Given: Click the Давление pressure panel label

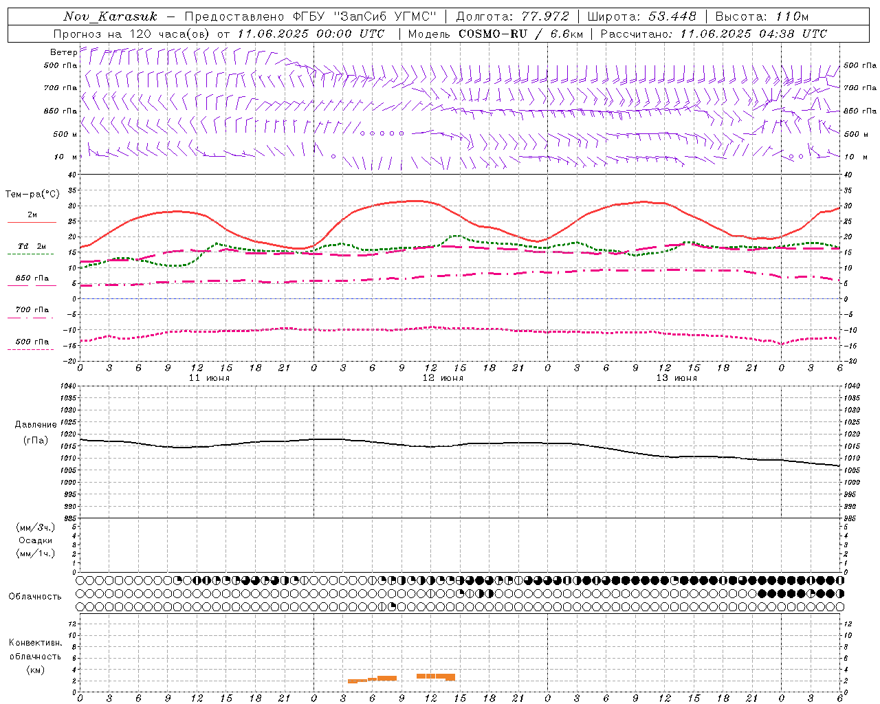Looking at the screenshot, I should coord(36,425).
